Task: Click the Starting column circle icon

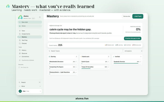Action: coord(49,57)
